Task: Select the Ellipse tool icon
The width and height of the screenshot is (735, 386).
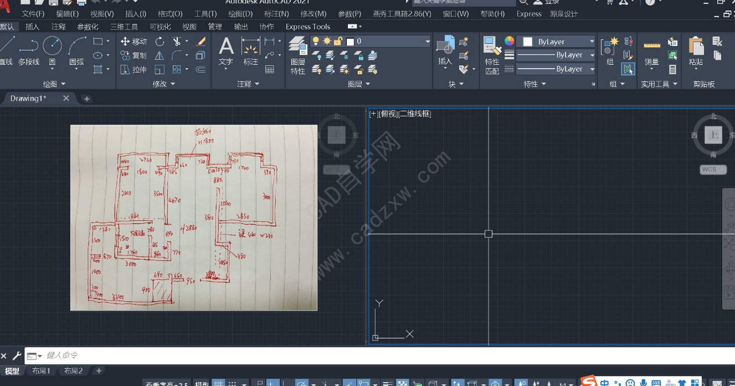Action: (98, 55)
